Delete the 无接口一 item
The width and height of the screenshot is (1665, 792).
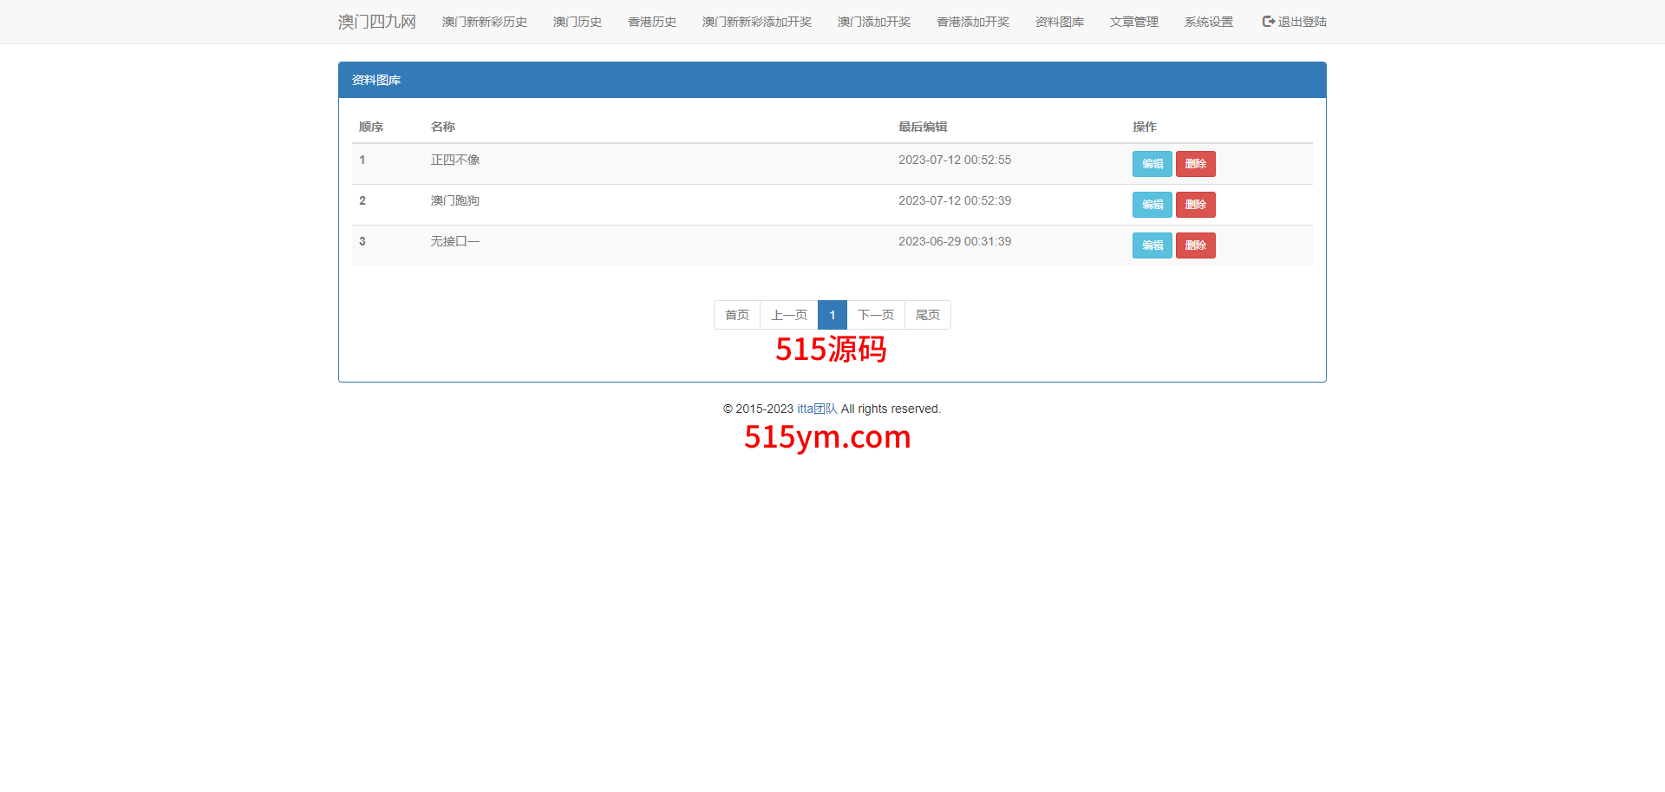click(1195, 245)
